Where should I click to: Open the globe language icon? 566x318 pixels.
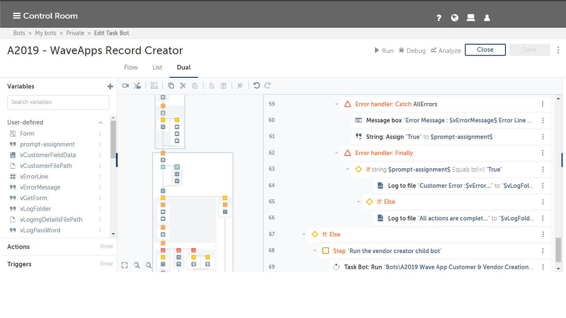point(455,18)
